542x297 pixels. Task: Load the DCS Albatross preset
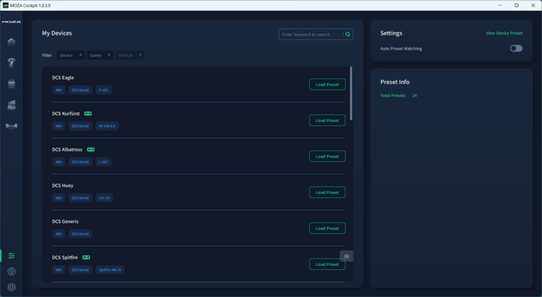[x=327, y=156]
